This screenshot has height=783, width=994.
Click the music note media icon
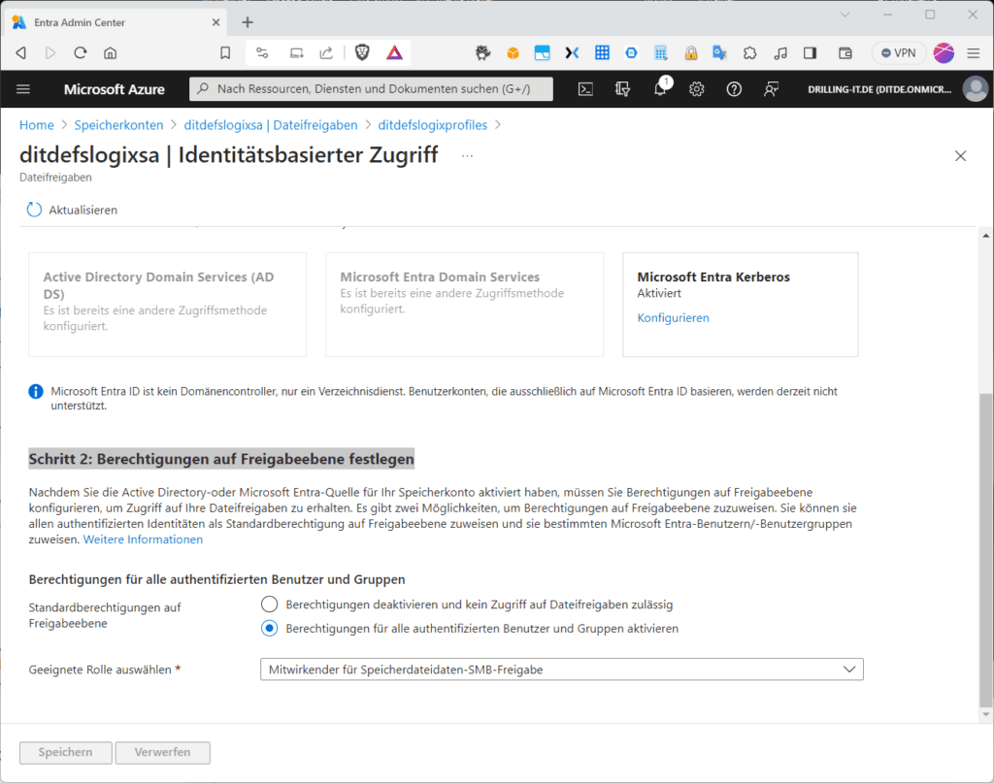tap(780, 53)
